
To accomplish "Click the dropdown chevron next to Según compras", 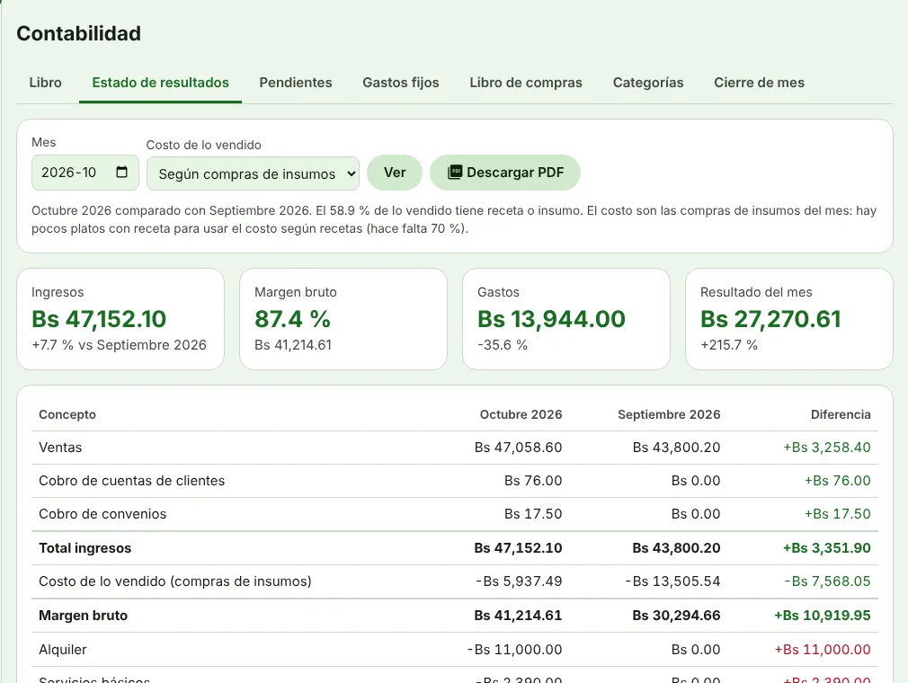I will pyautogui.click(x=351, y=173).
